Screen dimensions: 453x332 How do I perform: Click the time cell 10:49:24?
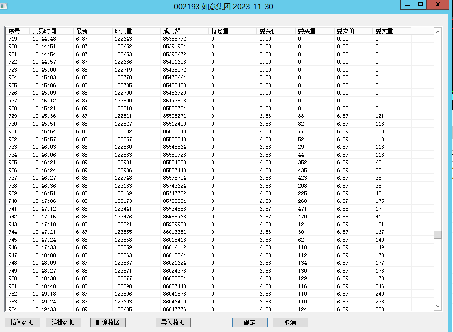44,302
